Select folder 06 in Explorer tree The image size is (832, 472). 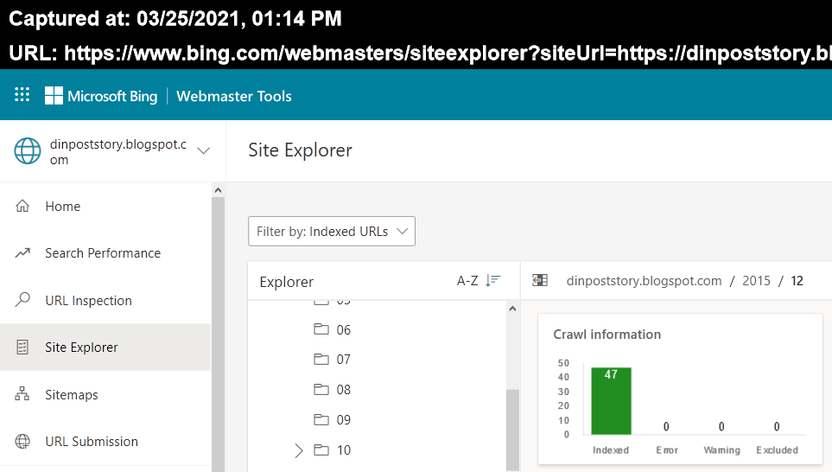[x=343, y=329]
